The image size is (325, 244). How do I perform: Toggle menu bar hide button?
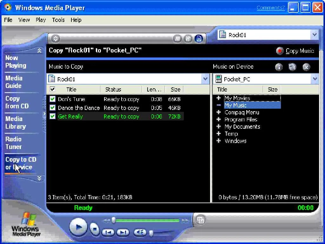[x=56, y=38]
